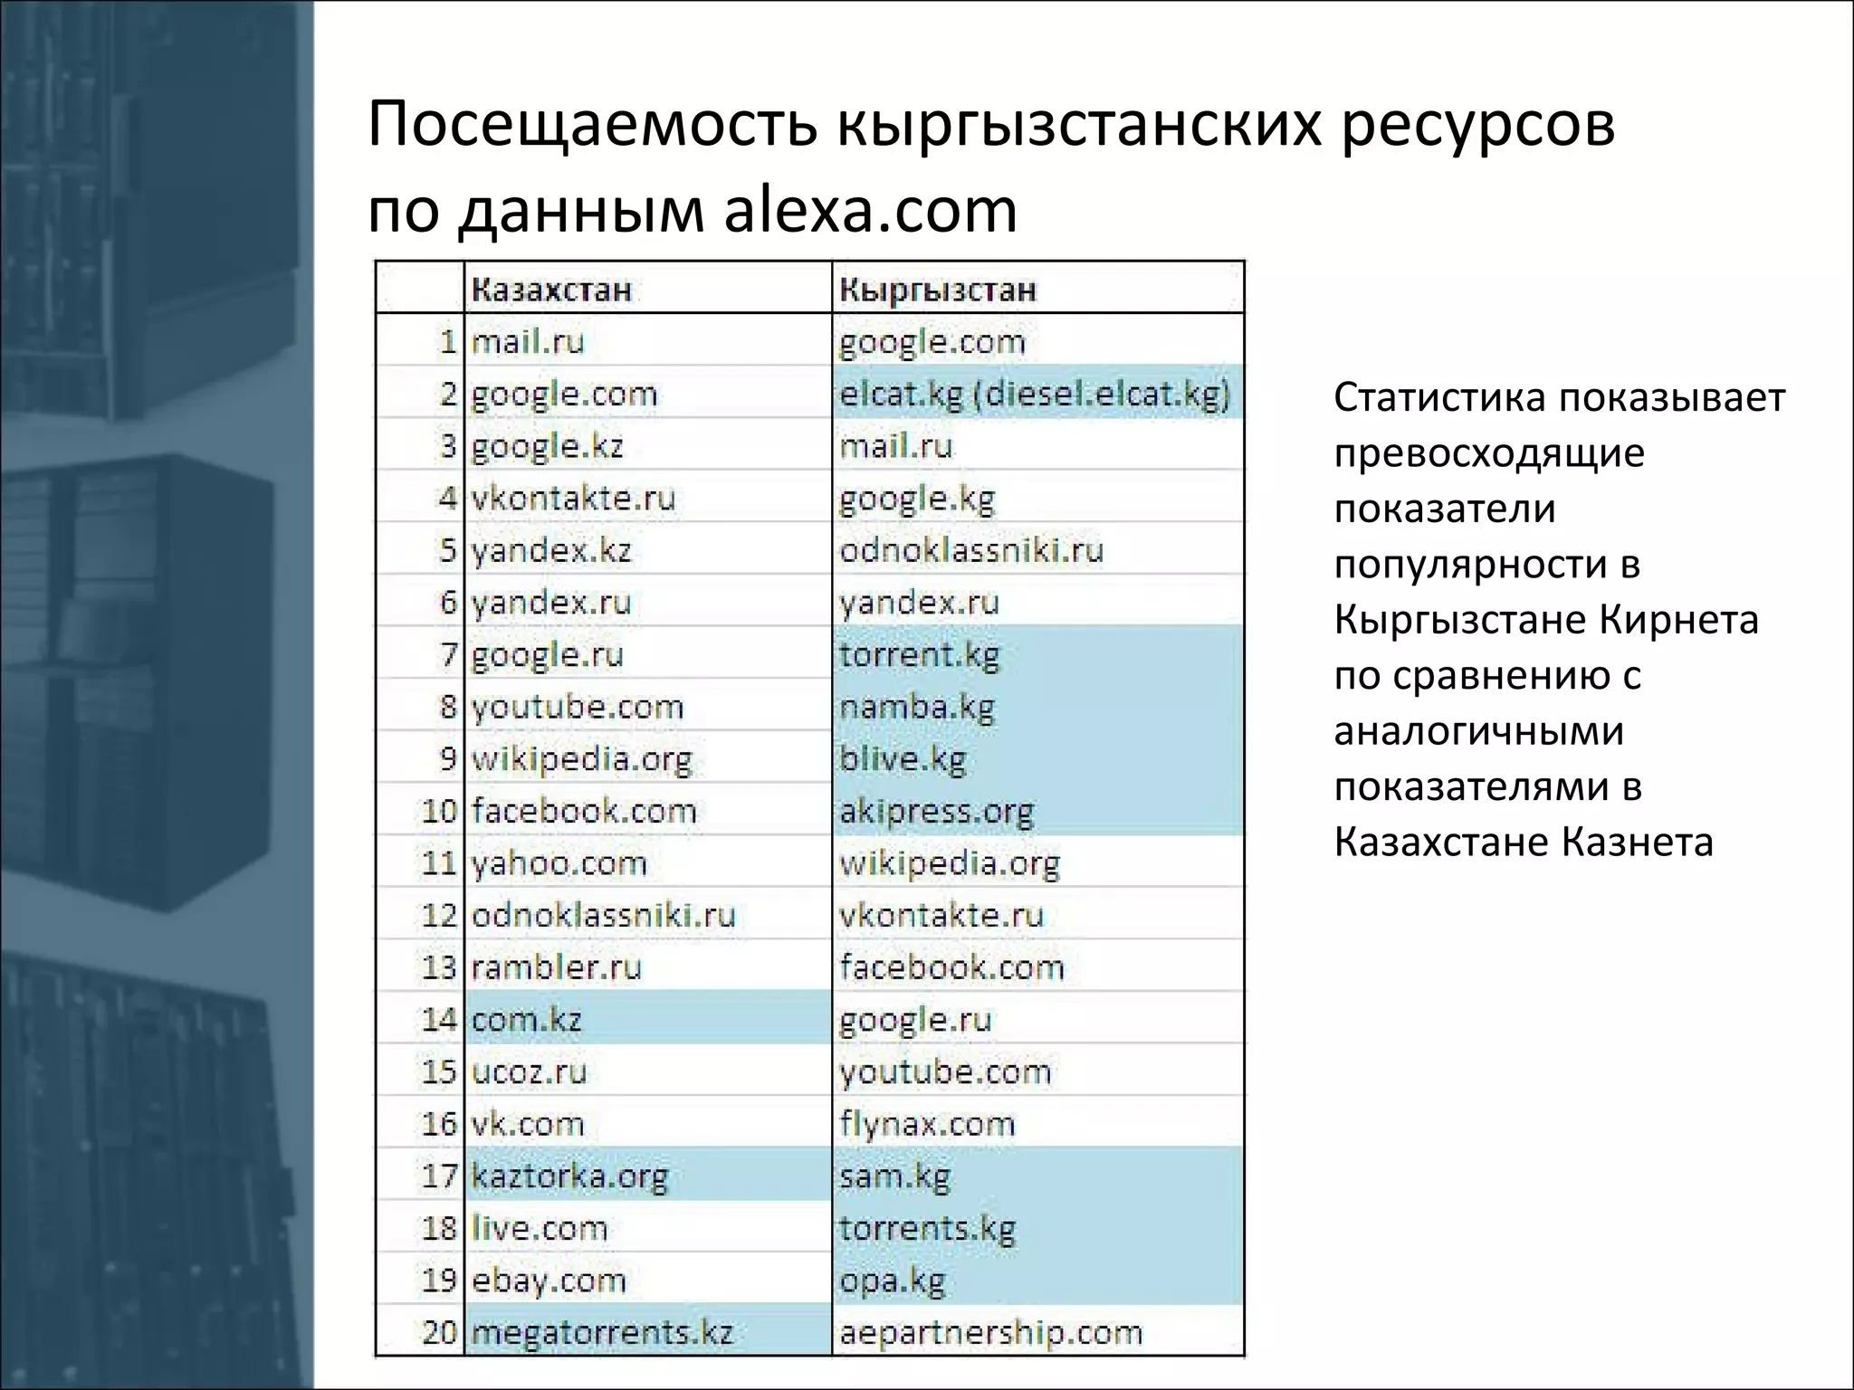Viewport: 1854px width, 1390px height.
Task: Click 'mail.ru' in row 1 of the Kazakhstan column
Action: click(x=648, y=340)
